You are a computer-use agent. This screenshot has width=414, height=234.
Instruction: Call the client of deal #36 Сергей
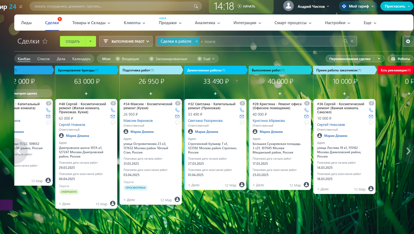371,110
